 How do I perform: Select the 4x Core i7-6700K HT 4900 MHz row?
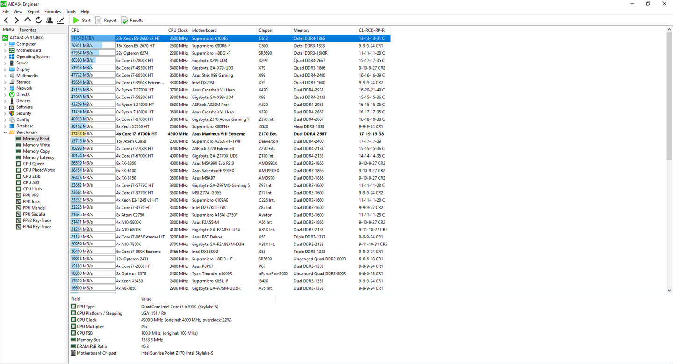coord(230,134)
